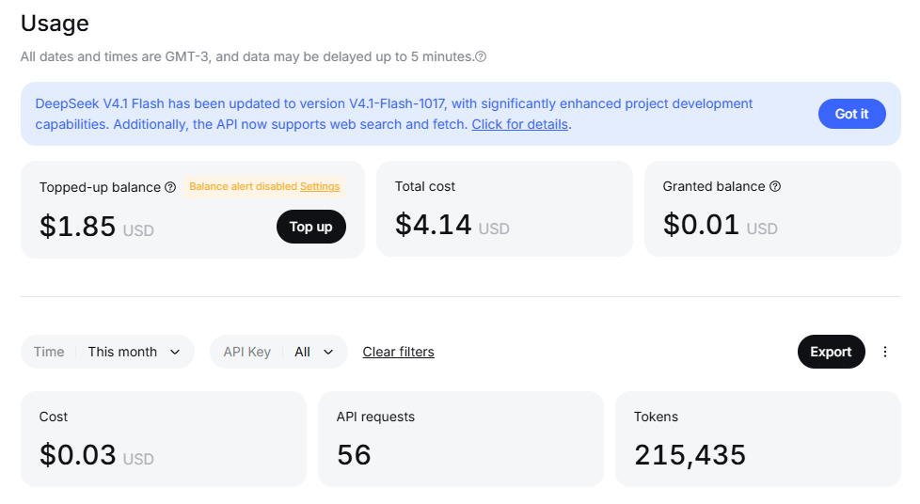Select the All API Key value
This screenshot has width=920, height=504.
pos(302,352)
